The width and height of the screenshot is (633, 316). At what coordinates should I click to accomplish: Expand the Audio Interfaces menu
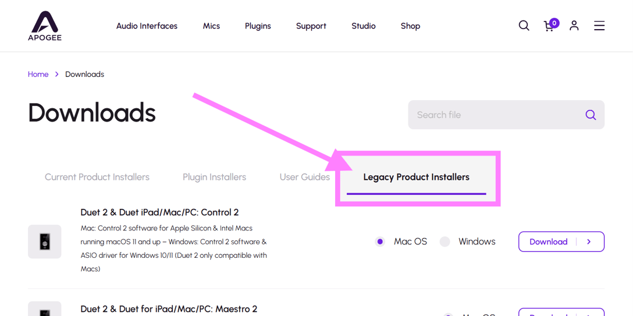point(147,26)
